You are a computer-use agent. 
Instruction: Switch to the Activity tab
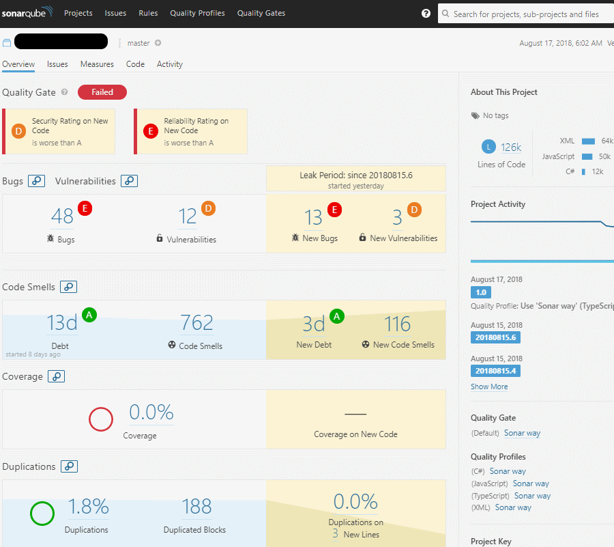170,64
